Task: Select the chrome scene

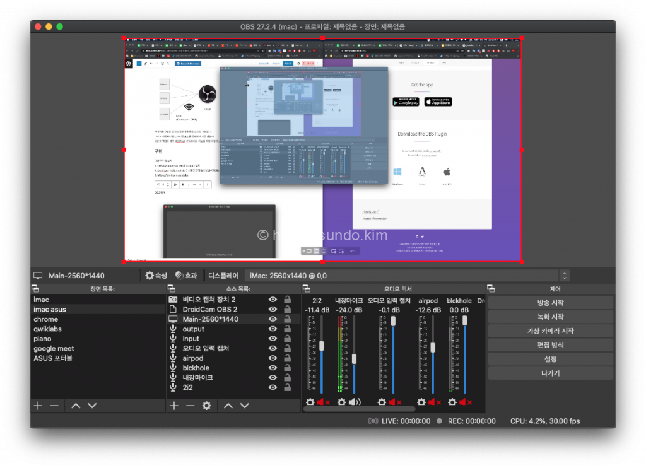Action: coord(45,319)
